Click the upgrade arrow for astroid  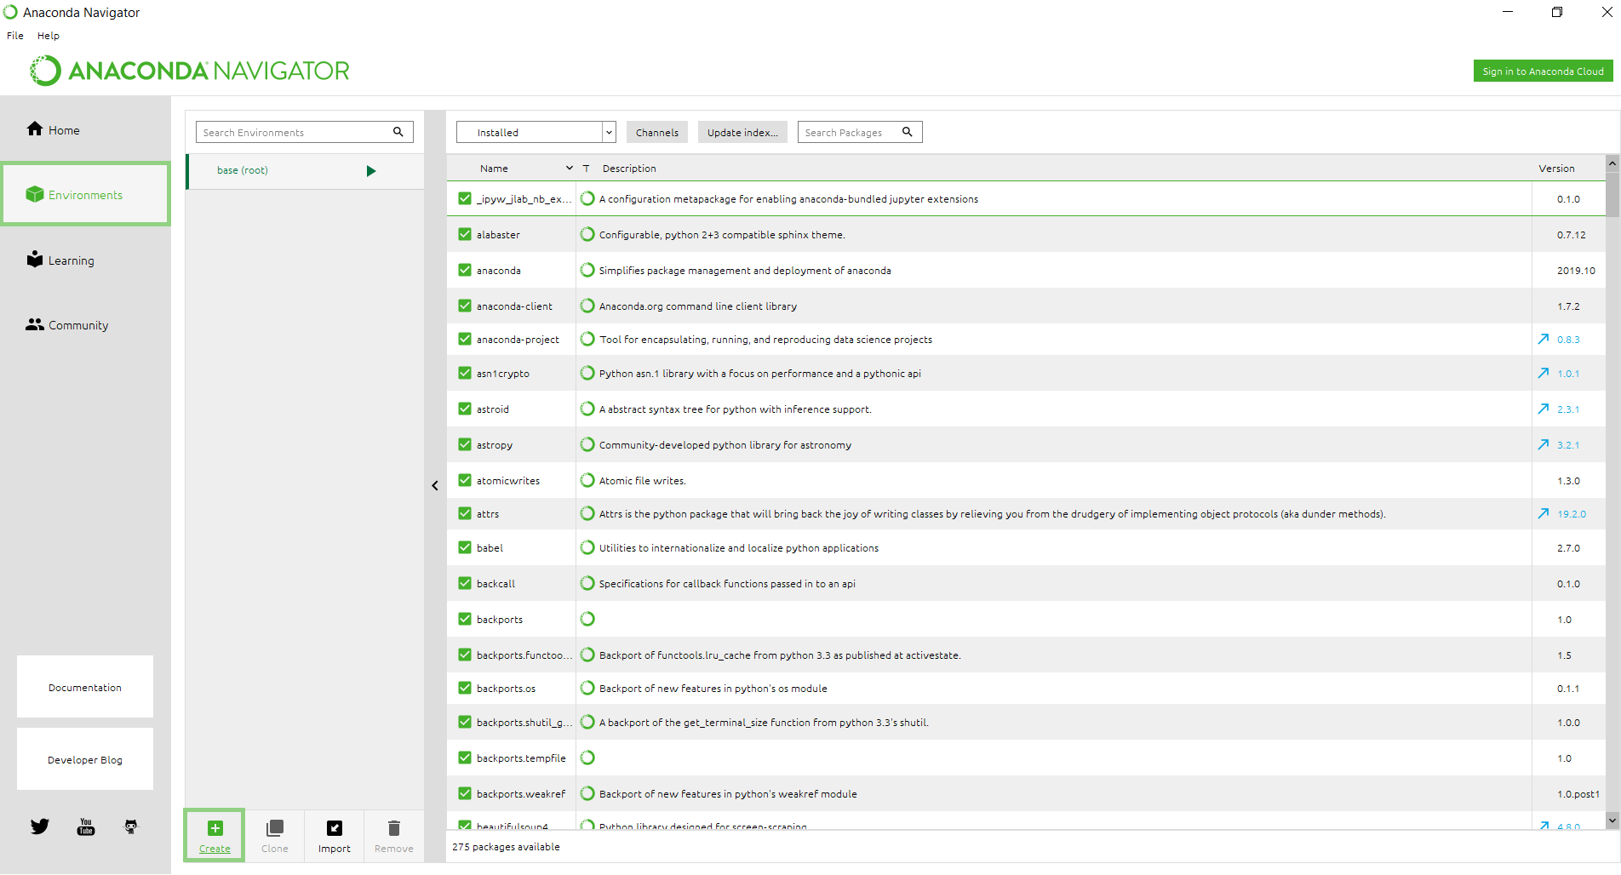[1544, 409]
